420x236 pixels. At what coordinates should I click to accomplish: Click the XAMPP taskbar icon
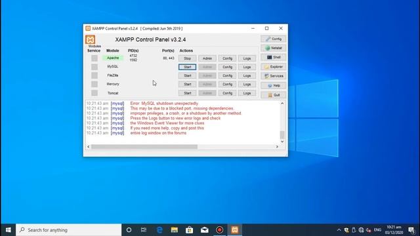tap(235, 230)
